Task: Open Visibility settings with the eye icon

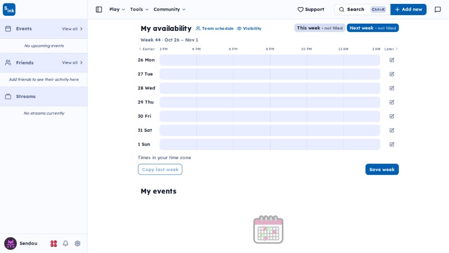Action: 249,29
